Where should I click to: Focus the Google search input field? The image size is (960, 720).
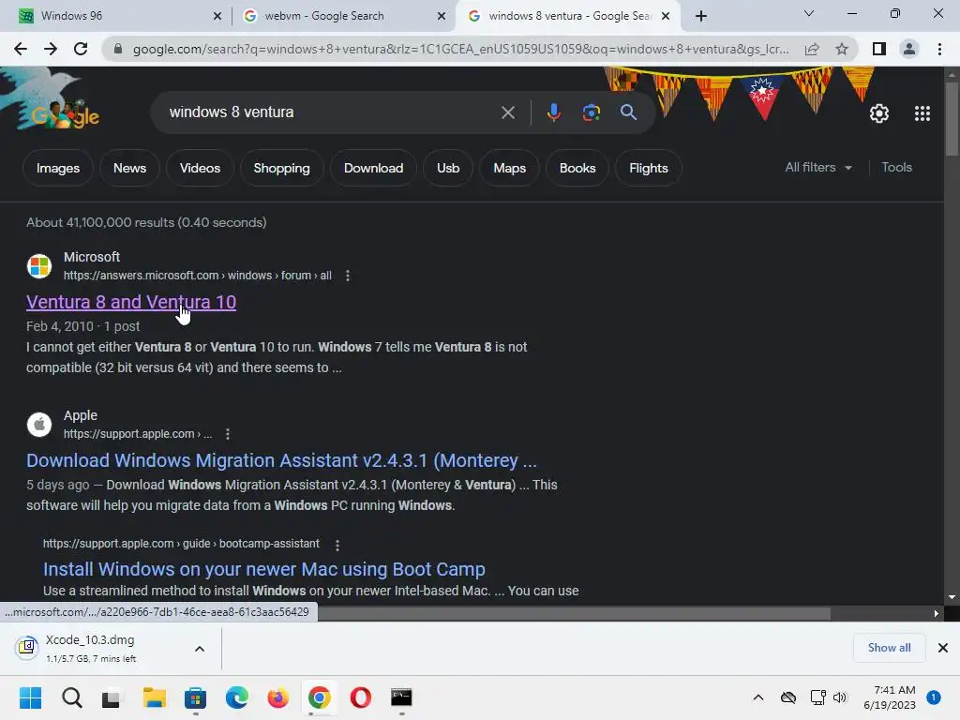331,112
